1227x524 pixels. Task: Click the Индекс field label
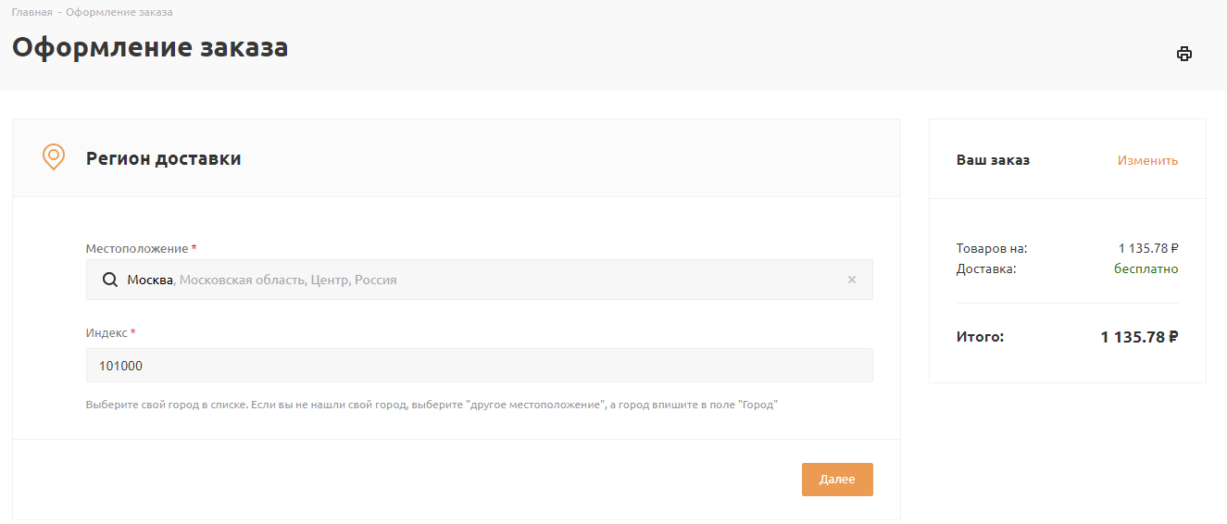coord(106,332)
